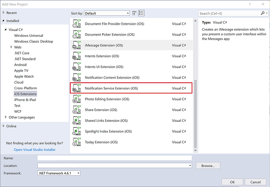Screen dimensions: 270x187
Task: Select Shared Links Extension (iOS) template name
Action: (x=106, y=120)
